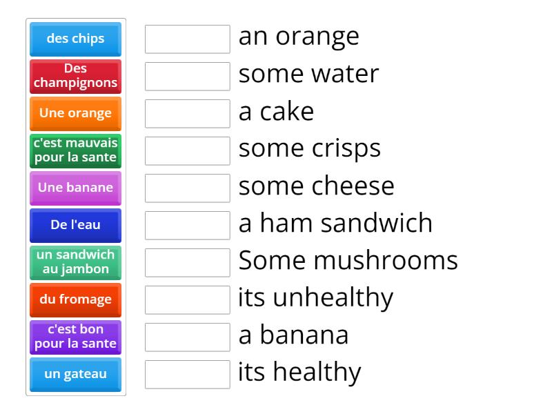552x414 pixels.
Task: Select the empty box beside "a cake"
Action: (187, 114)
